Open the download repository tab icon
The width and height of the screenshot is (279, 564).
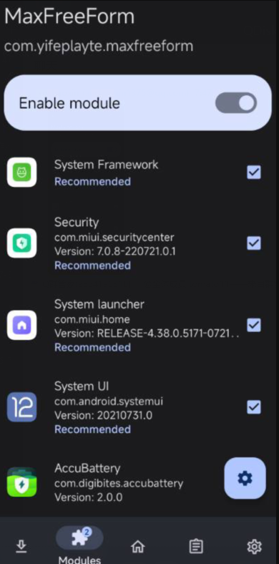(21, 547)
